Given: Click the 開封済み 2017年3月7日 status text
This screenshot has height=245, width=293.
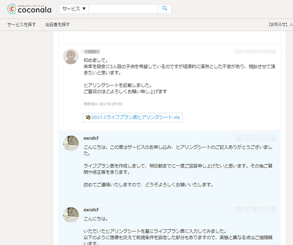Looking at the screenshot, I should tap(103, 104).
